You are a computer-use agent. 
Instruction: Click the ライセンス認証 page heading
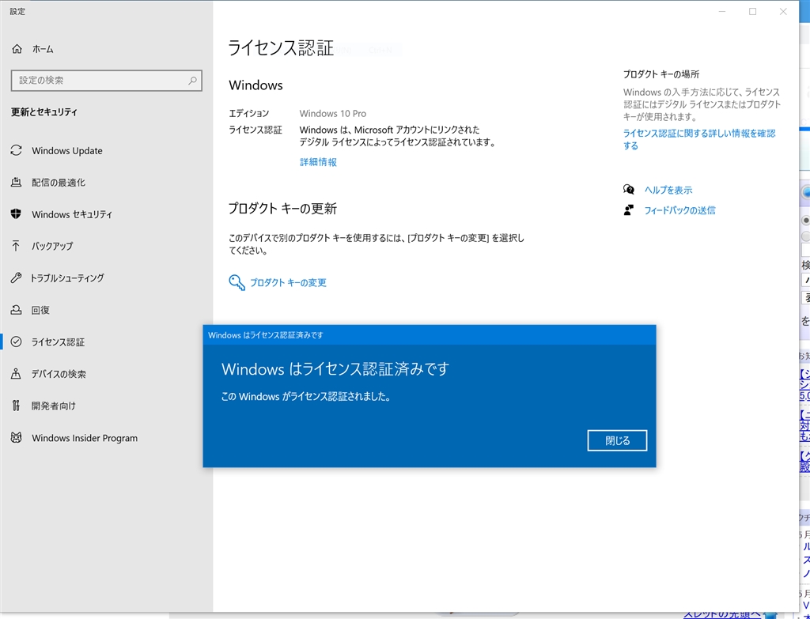click(282, 47)
